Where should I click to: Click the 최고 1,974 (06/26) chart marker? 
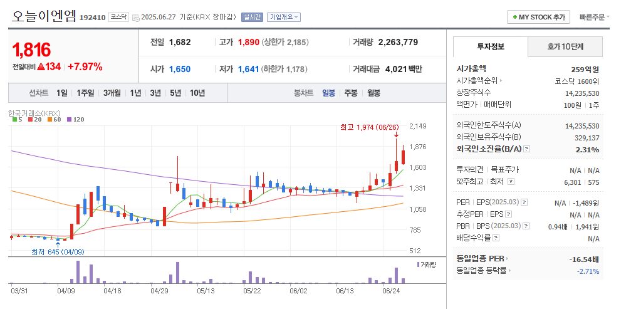coord(370,127)
